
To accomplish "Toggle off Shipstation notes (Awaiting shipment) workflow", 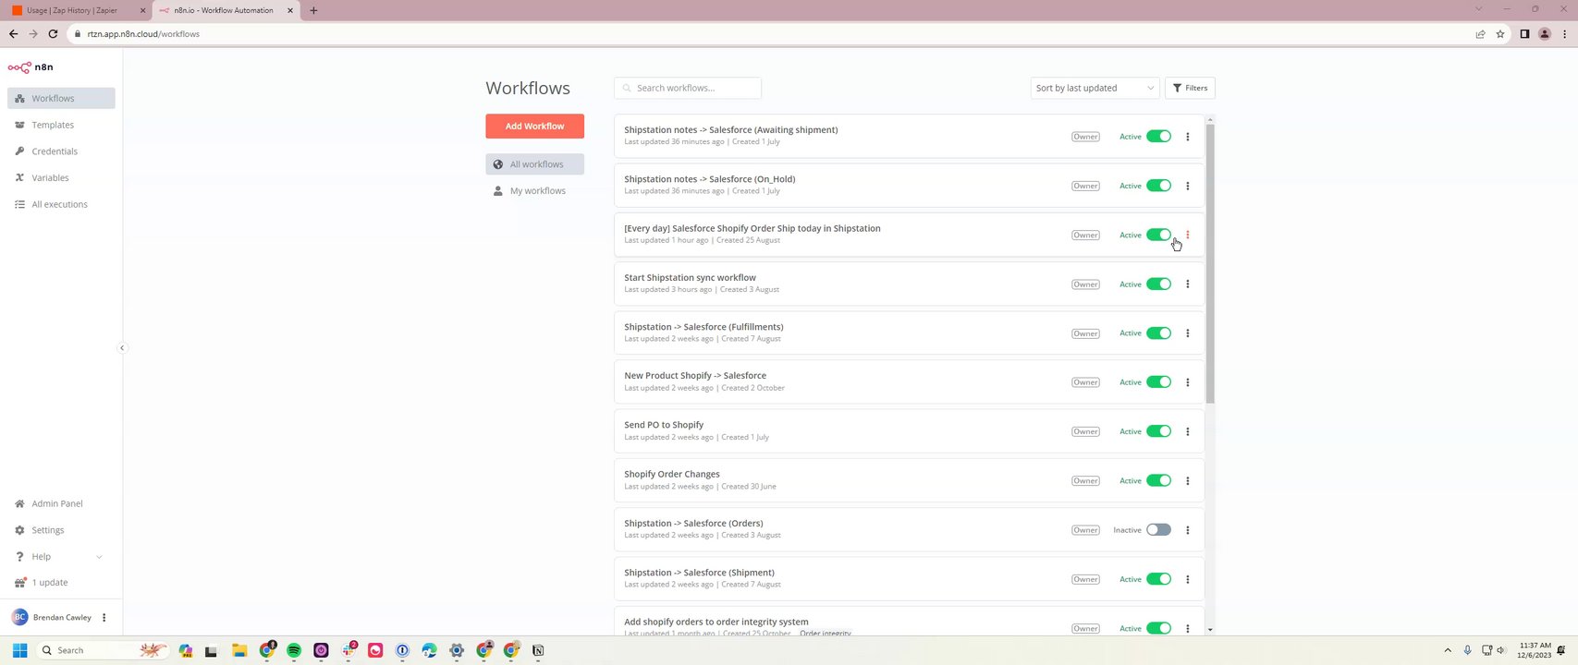I will (1158, 137).
